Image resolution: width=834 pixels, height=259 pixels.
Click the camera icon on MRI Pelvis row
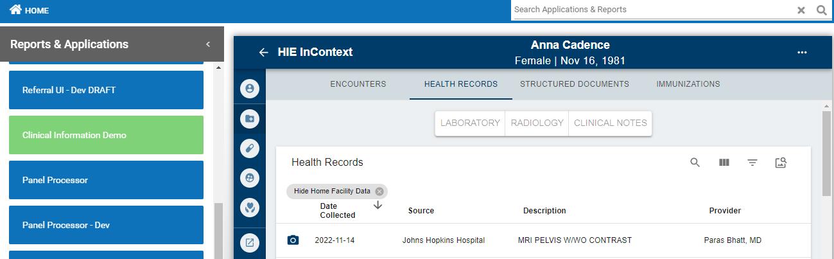click(293, 240)
